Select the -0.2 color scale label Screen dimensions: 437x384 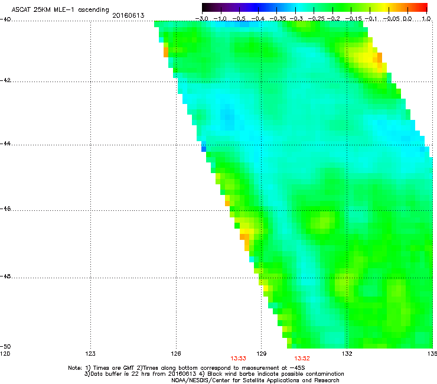pos(333,19)
